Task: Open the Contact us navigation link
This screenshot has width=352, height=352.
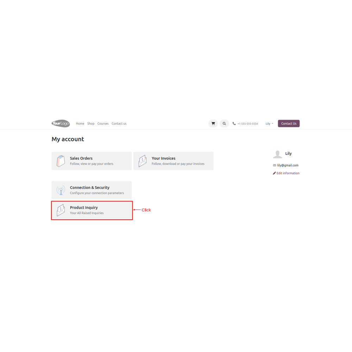Action: pos(119,124)
